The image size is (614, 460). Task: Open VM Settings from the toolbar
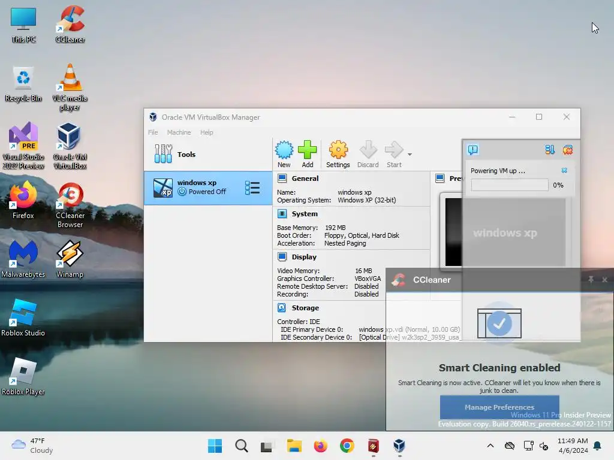click(x=338, y=154)
